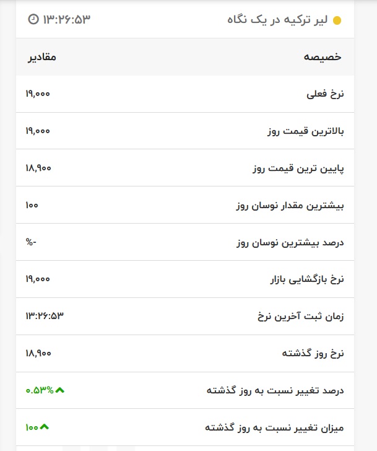Select the بیشترین مقدار نوسان روز label

pos(290,205)
